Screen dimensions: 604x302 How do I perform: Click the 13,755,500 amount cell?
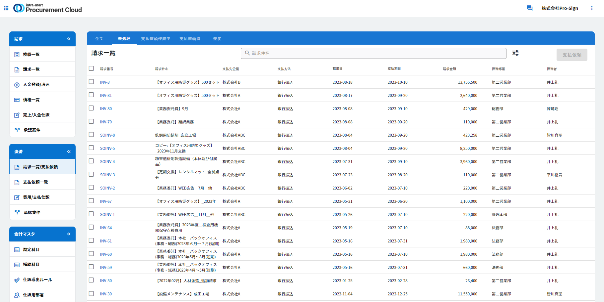click(468, 82)
